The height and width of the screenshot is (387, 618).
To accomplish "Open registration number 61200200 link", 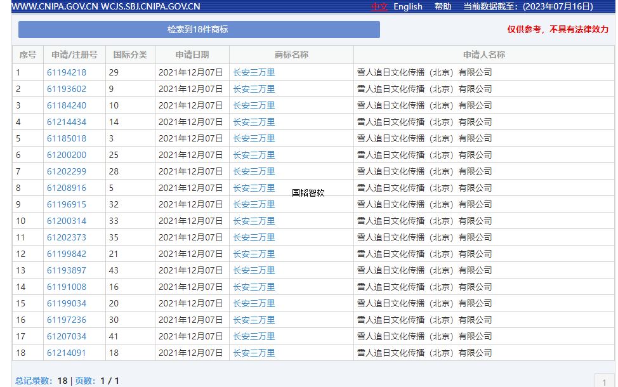I will point(66,155).
